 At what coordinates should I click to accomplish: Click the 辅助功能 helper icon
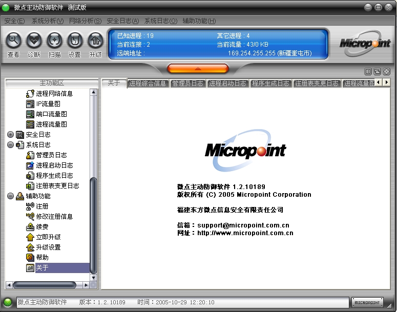point(20,196)
